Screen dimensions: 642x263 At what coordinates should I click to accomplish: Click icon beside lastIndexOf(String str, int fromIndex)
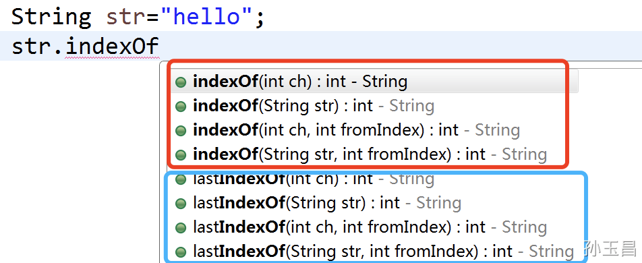tap(181, 252)
